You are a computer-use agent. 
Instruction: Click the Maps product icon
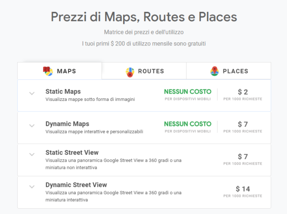pos(48,71)
